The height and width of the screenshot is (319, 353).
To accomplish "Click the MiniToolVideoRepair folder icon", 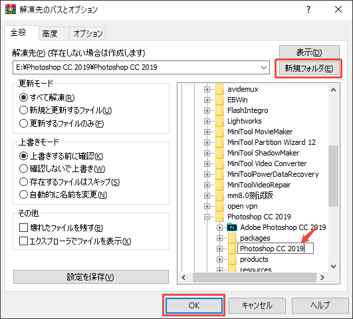I will click(x=219, y=185).
